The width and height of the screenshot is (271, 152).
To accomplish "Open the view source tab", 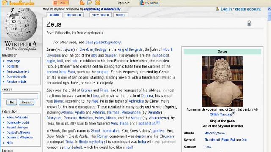I will click(x=100, y=15).
